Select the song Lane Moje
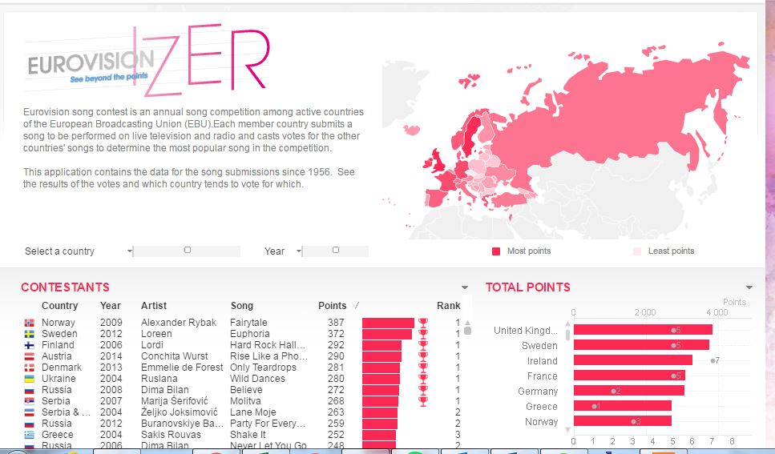 tap(253, 412)
